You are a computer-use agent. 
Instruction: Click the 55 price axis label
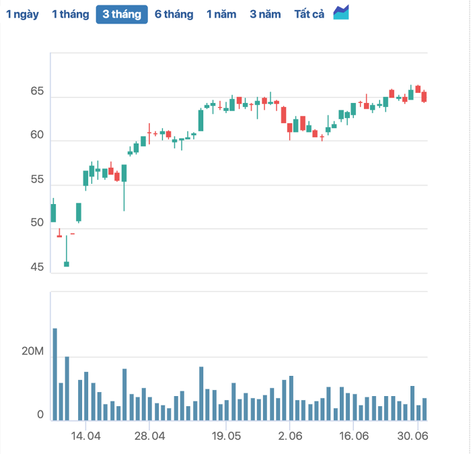37,179
